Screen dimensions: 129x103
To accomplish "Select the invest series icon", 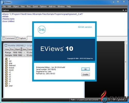I will coord(6,68).
